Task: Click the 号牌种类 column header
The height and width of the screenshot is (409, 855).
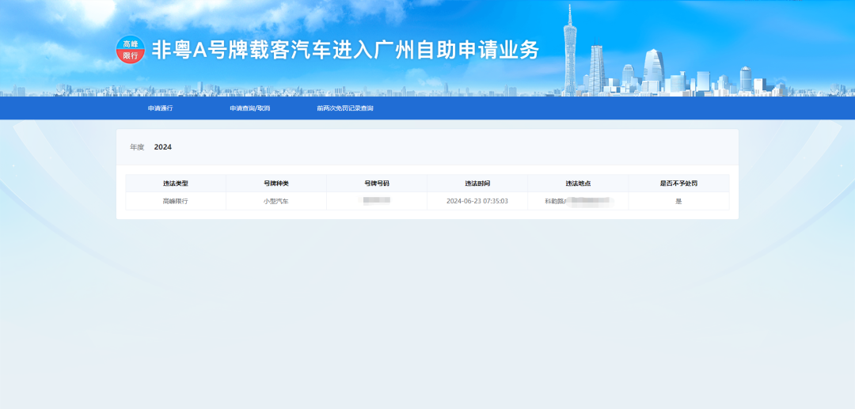Action: [x=276, y=184]
